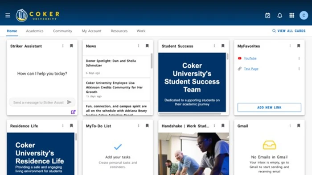Switch to the Work tab
Image resolution: width=312 pixels, height=175 pixels.
point(141,31)
